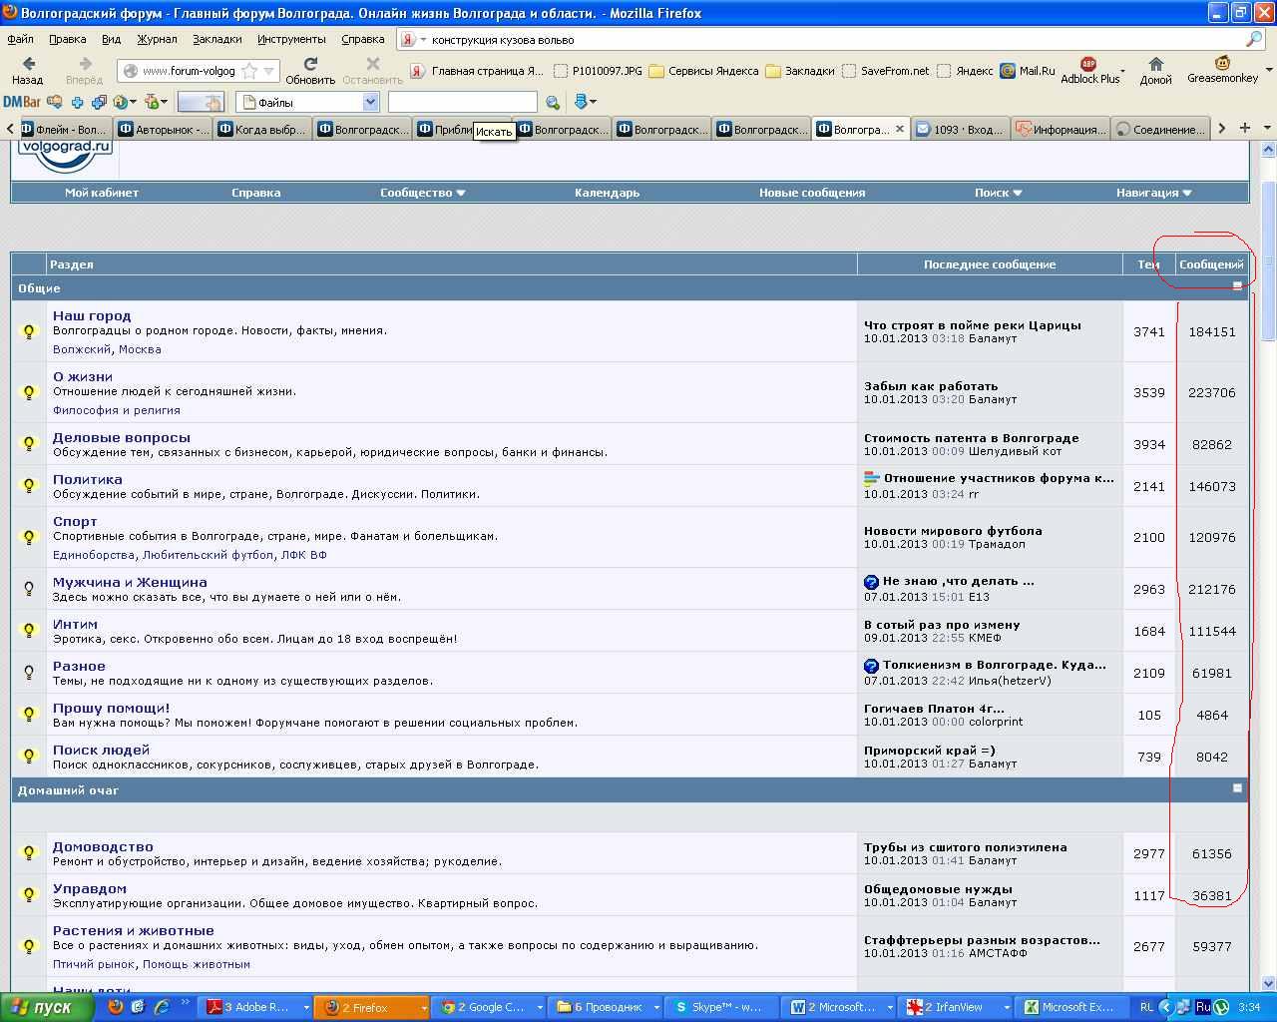The image size is (1277, 1022).
Task: Click the bookmark star in address bar
Action: [x=249, y=71]
